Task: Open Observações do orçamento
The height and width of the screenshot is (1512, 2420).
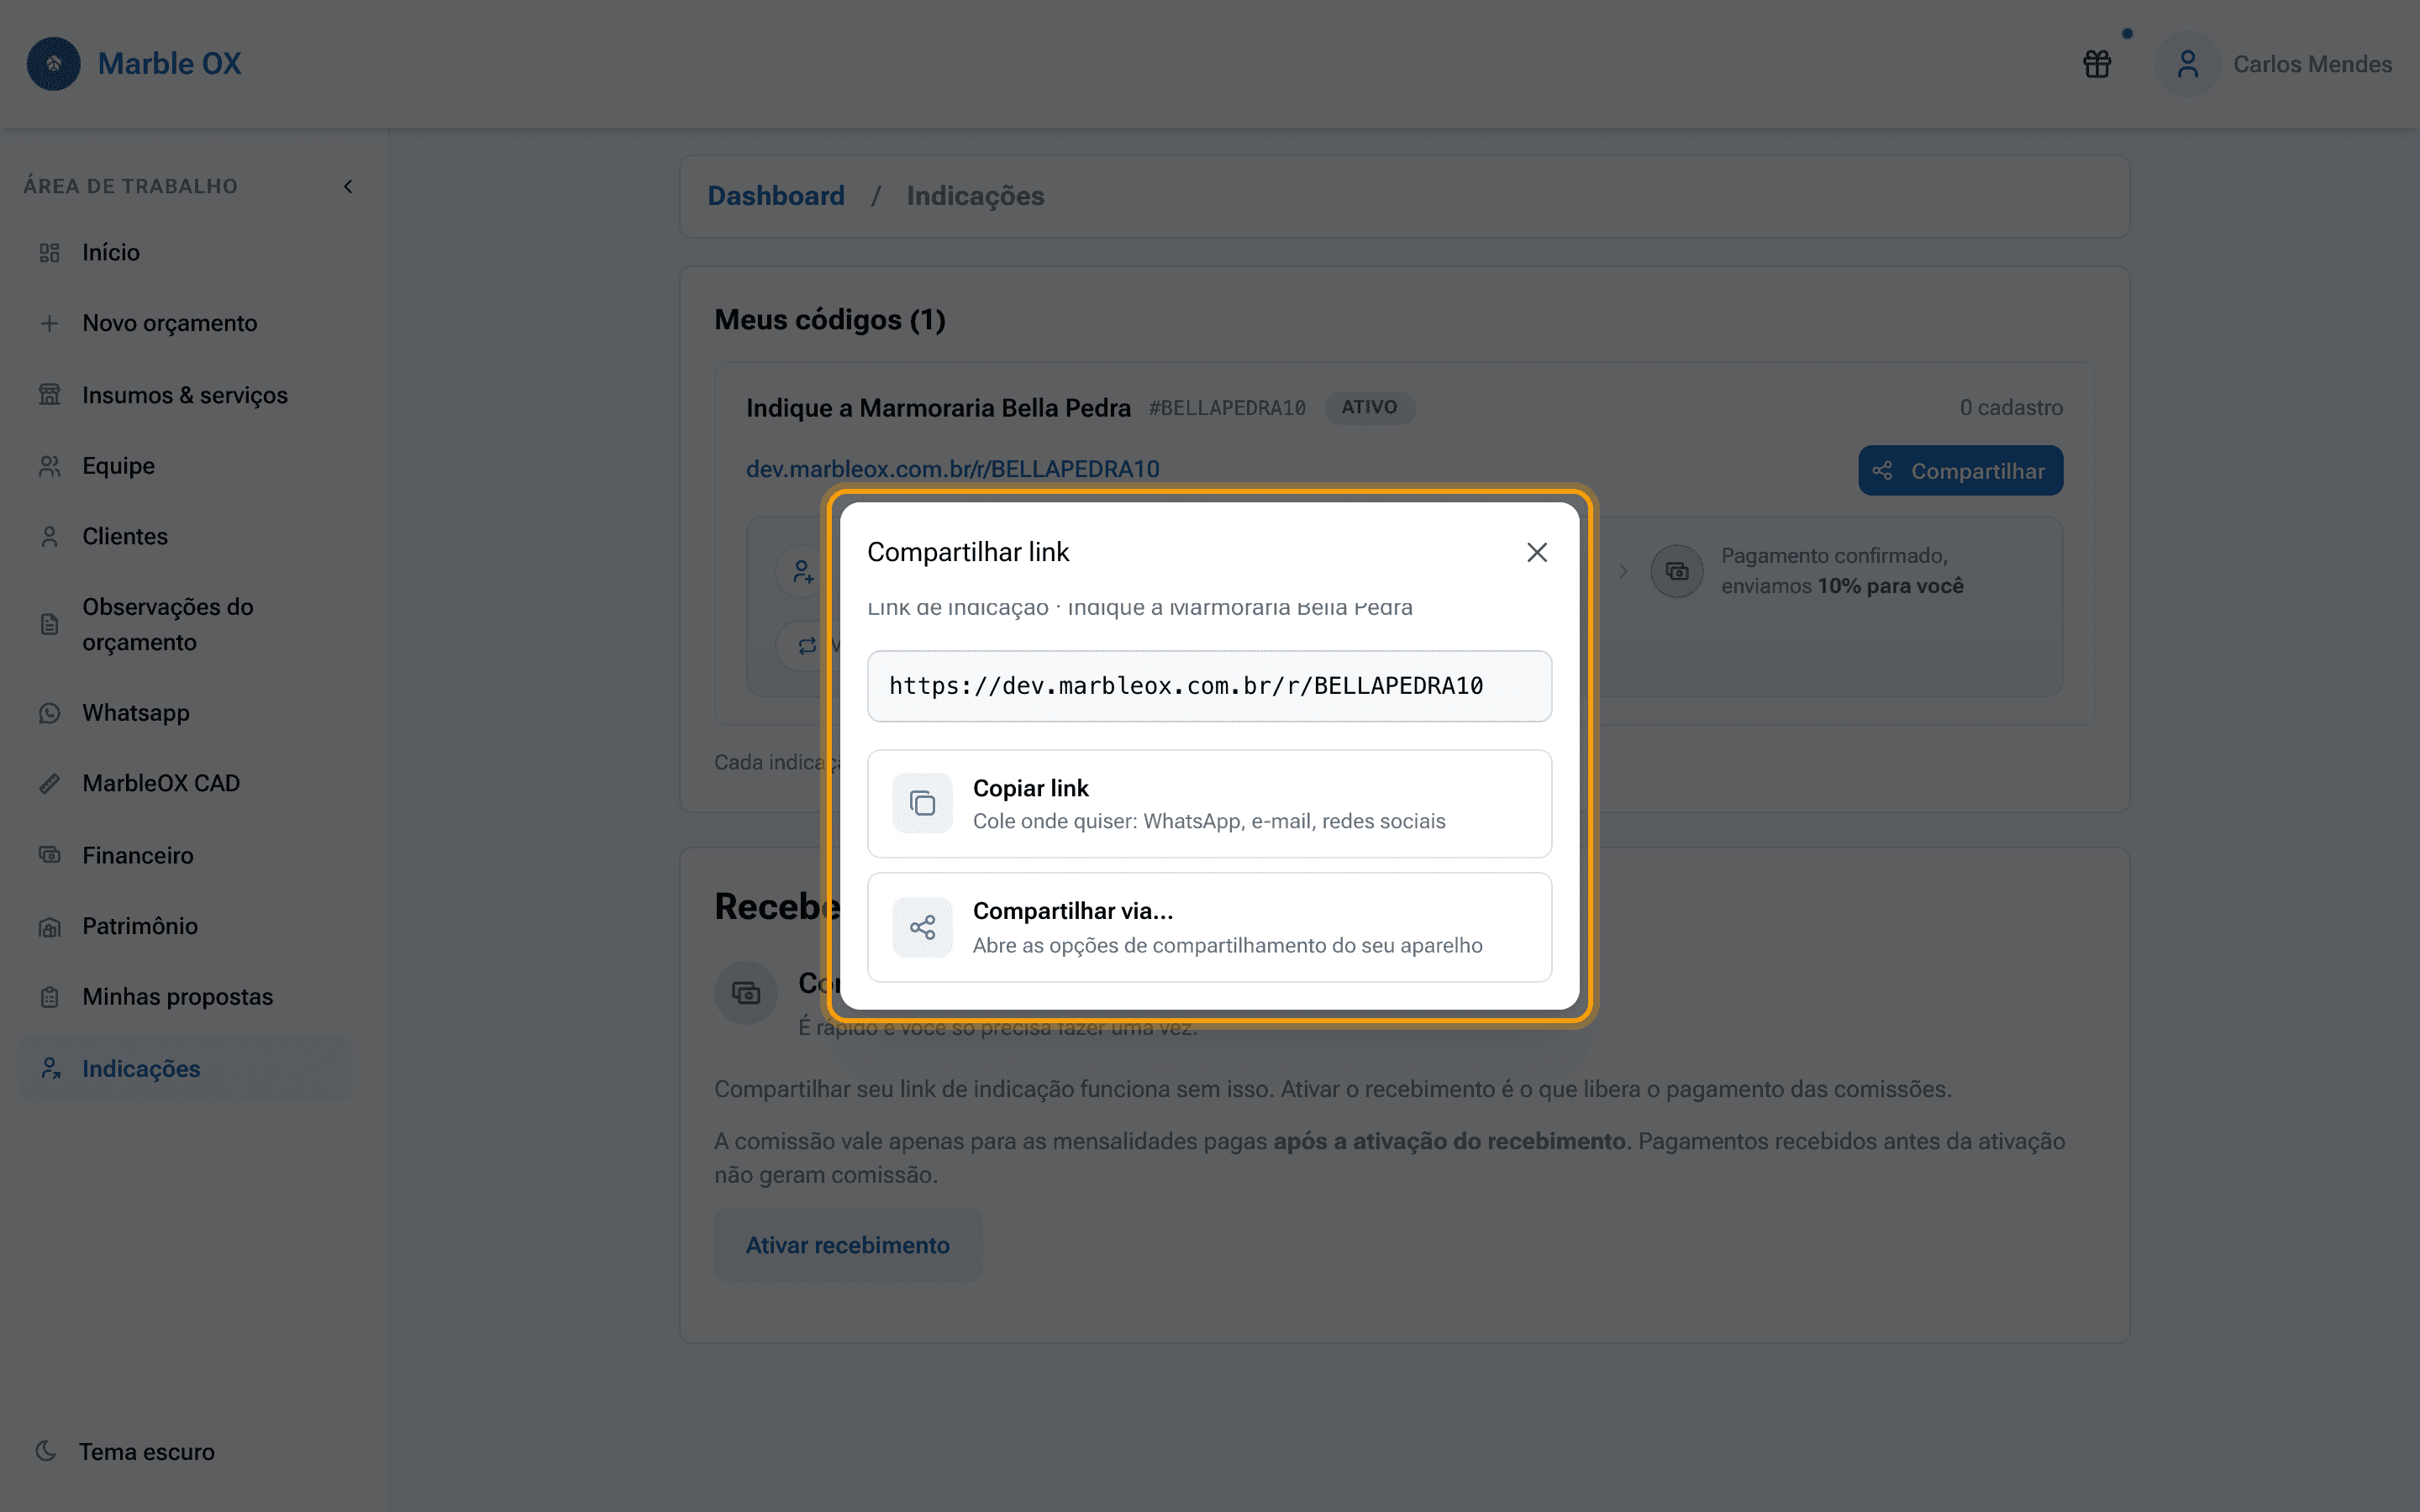Action: (186, 624)
